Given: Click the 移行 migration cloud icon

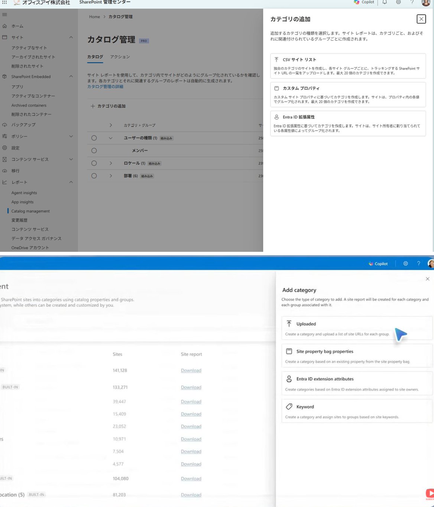Looking at the screenshot, I should point(4,171).
